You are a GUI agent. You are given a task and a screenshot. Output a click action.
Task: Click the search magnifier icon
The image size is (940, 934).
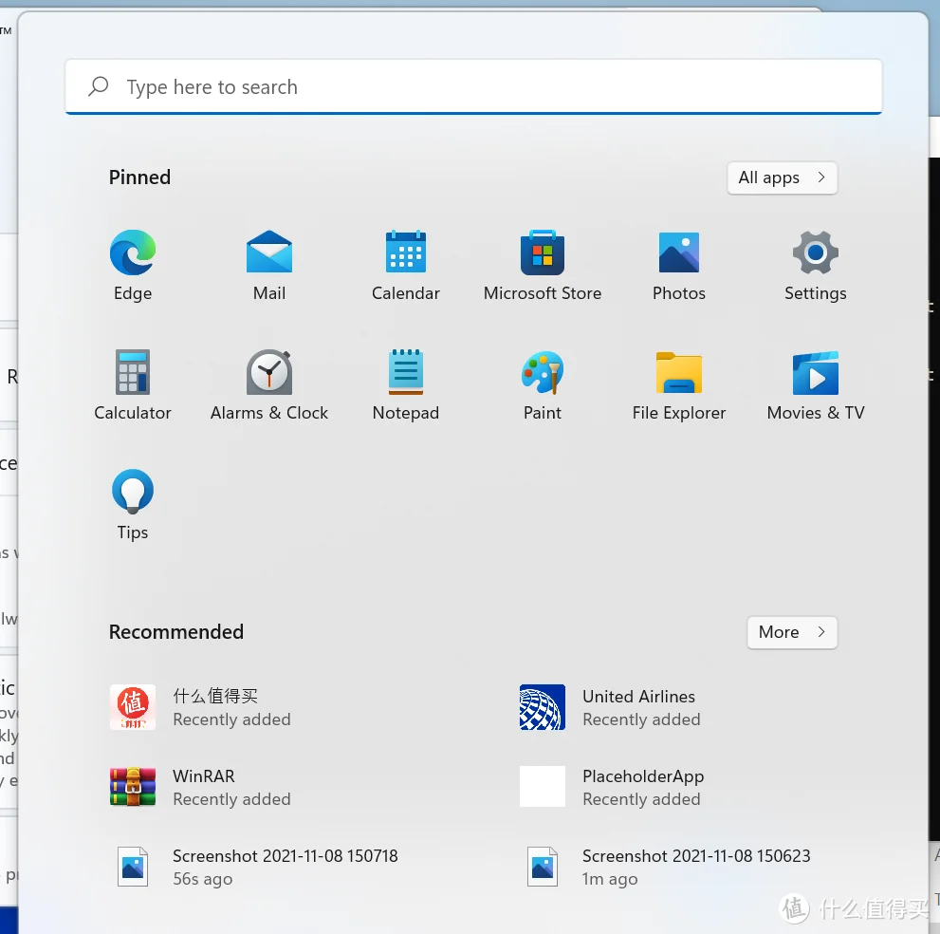[99, 86]
